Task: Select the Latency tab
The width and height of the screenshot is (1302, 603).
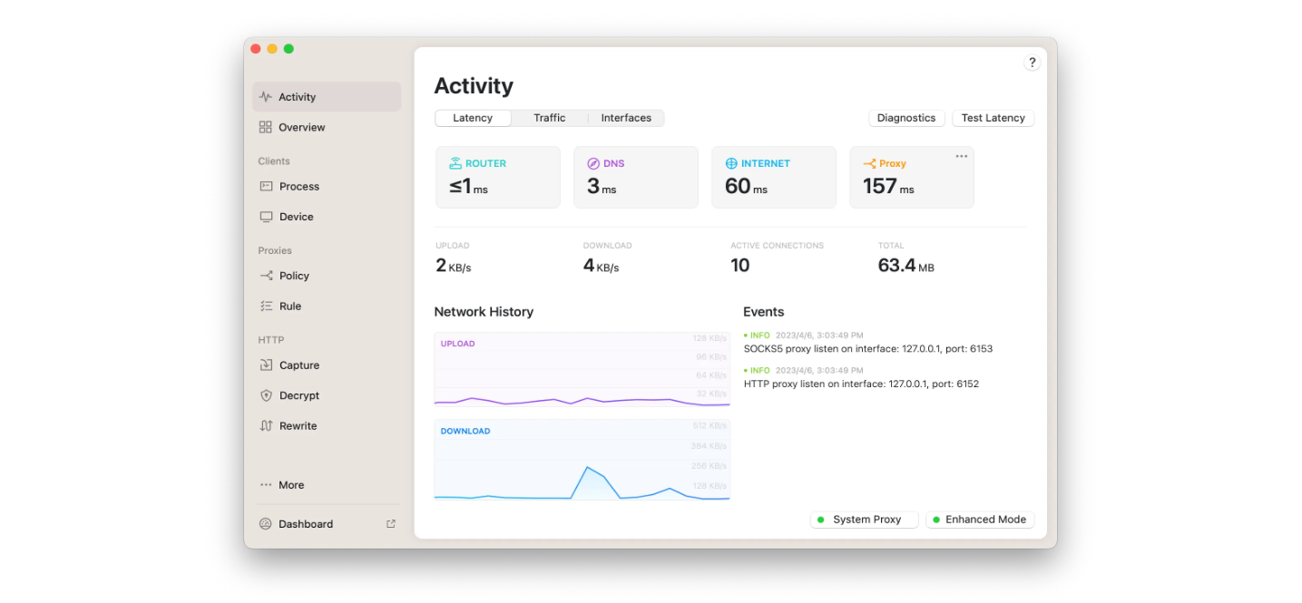Action: tap(473, 118)
